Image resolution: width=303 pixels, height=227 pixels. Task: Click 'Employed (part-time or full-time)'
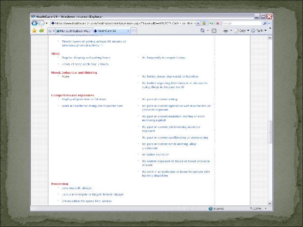[x=84, y=99]
